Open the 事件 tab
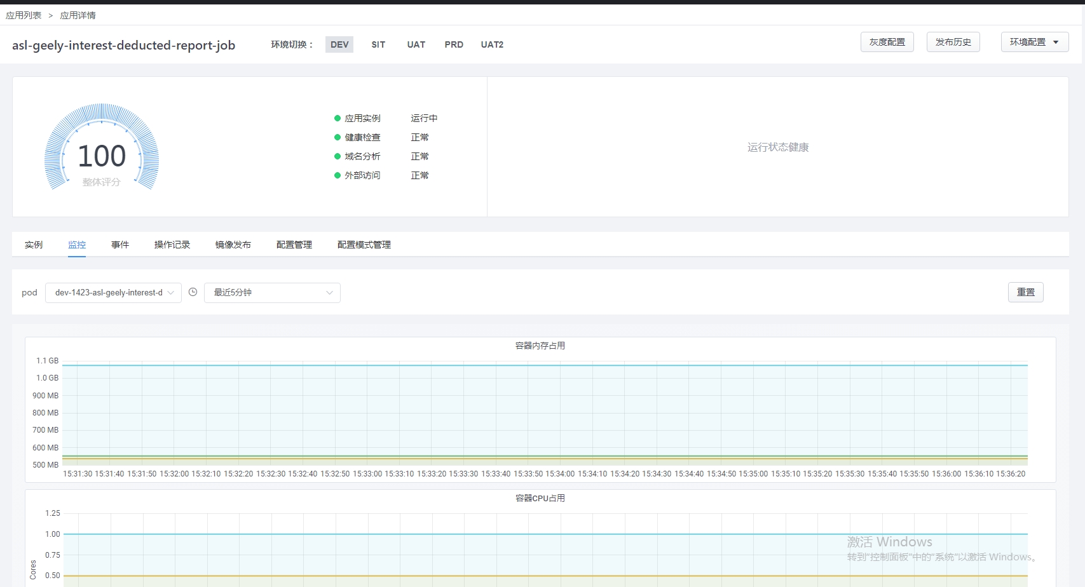Image resolution: width=1085 pixels, height=587 pixels. click(x=120, y=245)
